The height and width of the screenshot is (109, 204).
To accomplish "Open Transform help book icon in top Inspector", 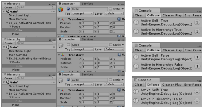I will tap(119, 19).
